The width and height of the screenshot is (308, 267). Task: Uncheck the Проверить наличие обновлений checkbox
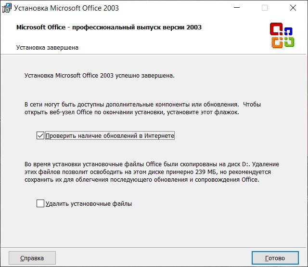coord(40,135)
